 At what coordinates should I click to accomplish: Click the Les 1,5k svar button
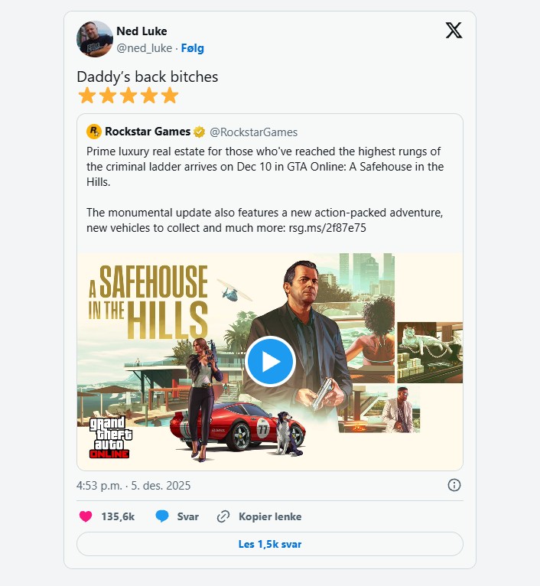tap(270, 544)
